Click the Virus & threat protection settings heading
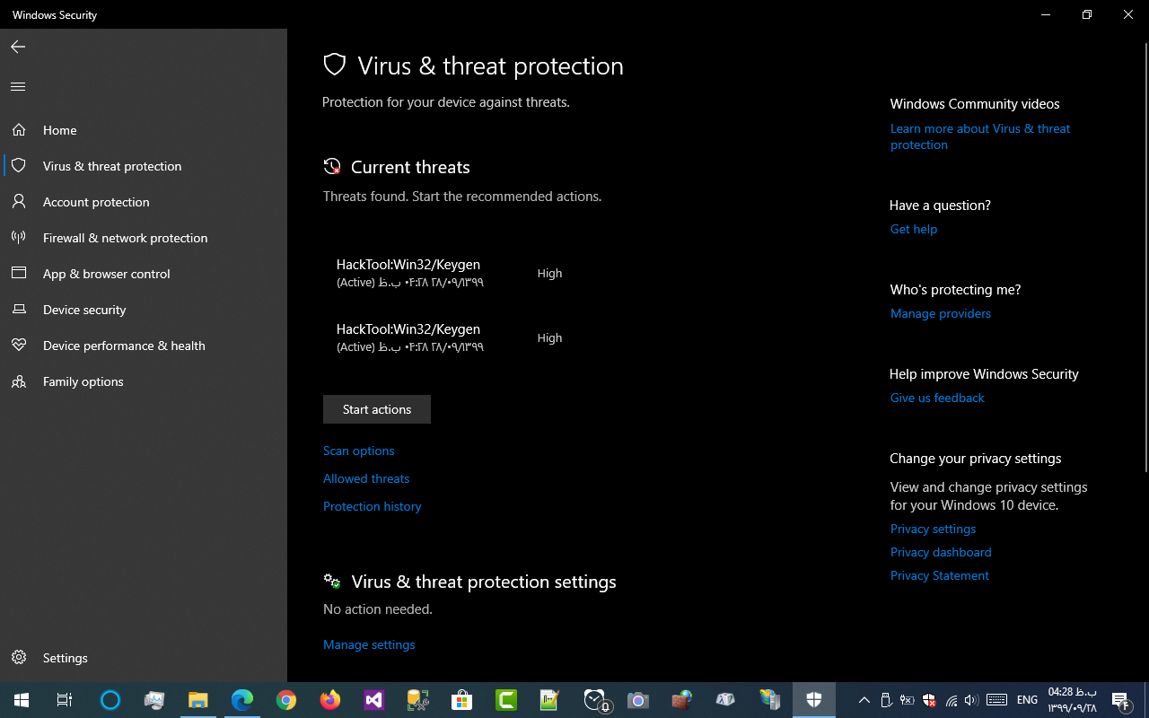Screen dimensions: 1149x718 click(484, 582)
